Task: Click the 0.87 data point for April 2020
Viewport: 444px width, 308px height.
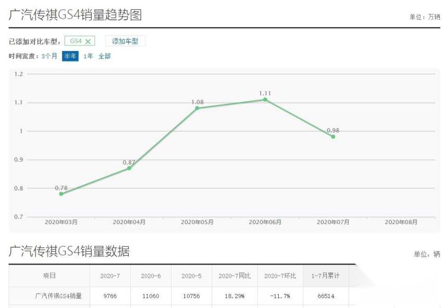Action: click(x=129, y=168)
